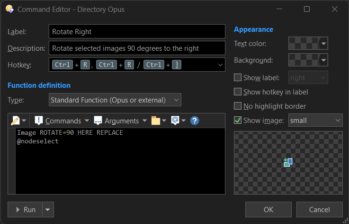Click the folder icon in editor toolbar
The image size is (349, 224).
point(156,121)
